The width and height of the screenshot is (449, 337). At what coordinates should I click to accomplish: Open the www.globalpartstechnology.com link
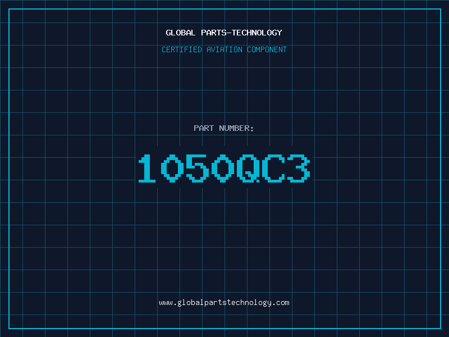pyautogui.click(x=224, y=303)
